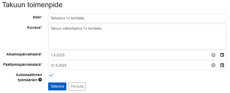This screenshot has height=93, width=230.
Task: Open the Päättymispäivämäärä calendar picker
Action: (222, 65)
